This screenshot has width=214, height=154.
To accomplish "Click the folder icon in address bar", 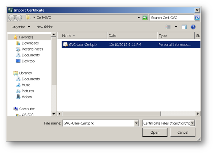I will pos(28,17).
